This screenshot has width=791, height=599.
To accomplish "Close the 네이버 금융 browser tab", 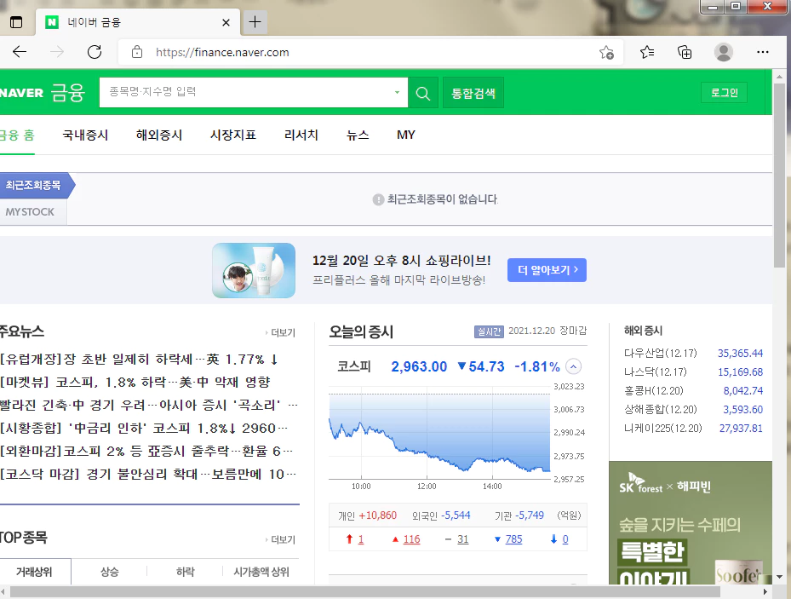I will click(x=226, y=22).
